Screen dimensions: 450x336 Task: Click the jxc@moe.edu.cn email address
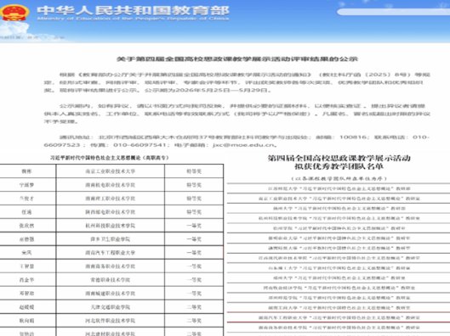point(243,145)
